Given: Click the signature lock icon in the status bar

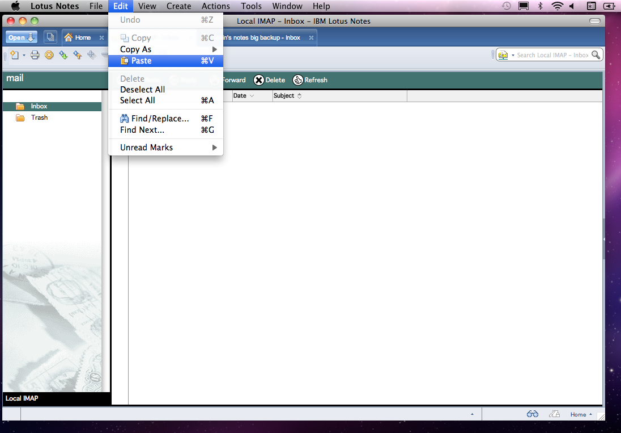Looking at the screenshot, I should click(554, 414).
